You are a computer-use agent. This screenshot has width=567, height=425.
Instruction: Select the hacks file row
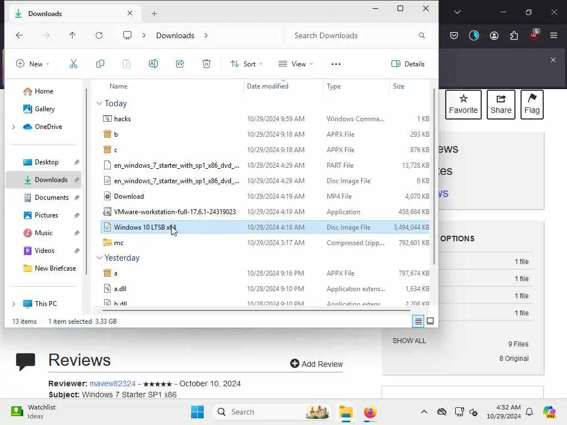[x=265, y=119]
